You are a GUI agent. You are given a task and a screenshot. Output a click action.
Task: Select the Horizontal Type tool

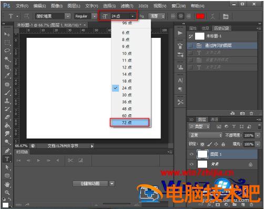(x=7, y=159)
